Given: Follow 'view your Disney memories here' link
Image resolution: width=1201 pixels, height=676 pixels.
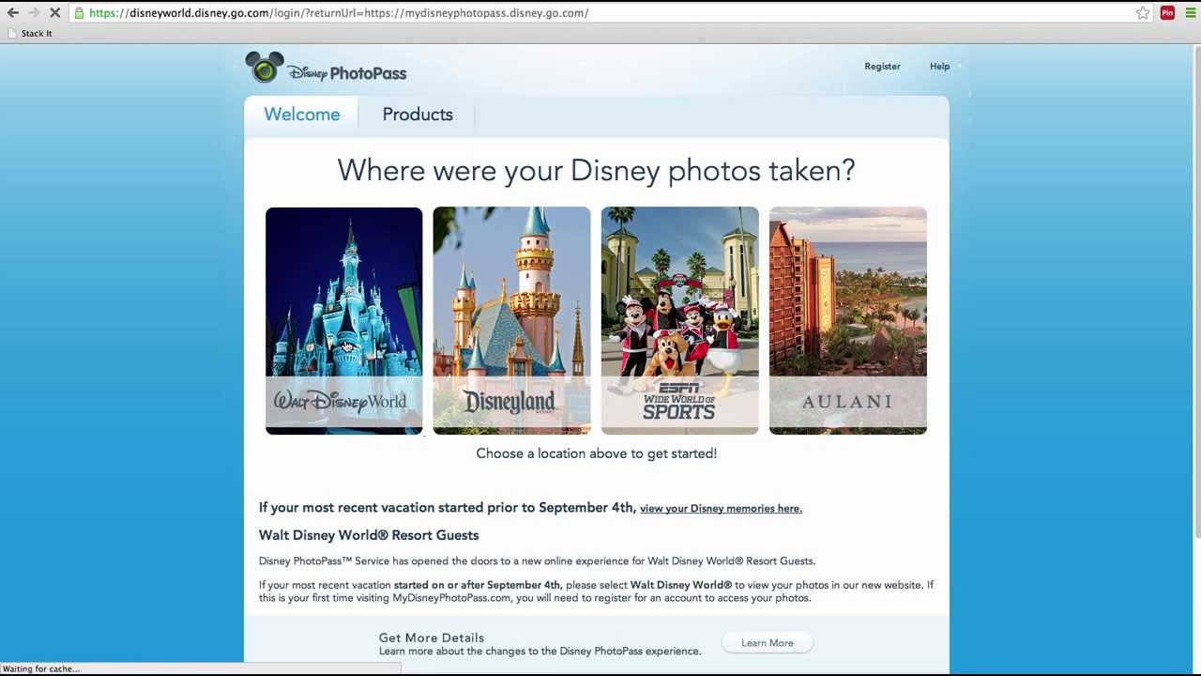Looking at the screenshot, I should (721, 509).
